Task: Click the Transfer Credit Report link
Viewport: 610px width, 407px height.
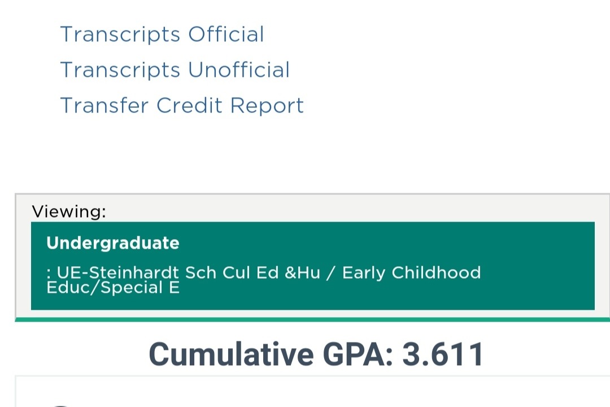Action: (x=182, y=106)
